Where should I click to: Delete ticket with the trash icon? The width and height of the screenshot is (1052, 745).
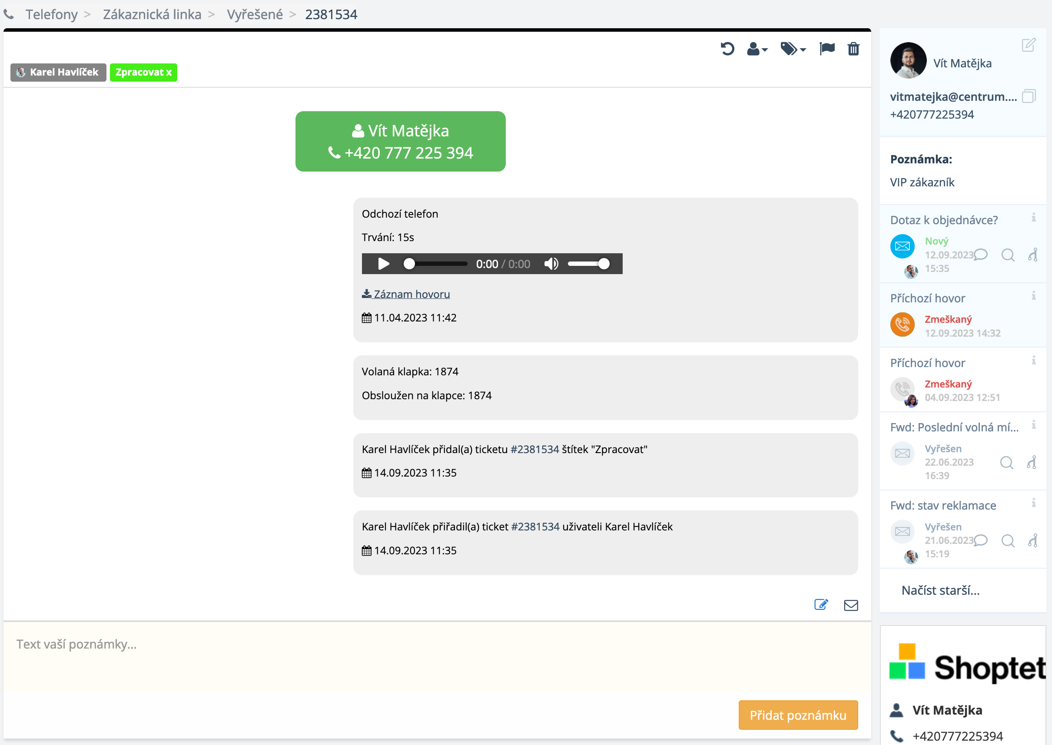point(853,49)
